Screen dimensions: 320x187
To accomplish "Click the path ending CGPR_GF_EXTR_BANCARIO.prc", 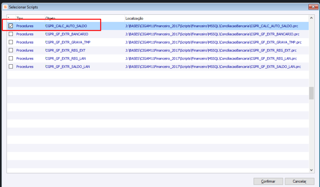I will pos(212,34).
